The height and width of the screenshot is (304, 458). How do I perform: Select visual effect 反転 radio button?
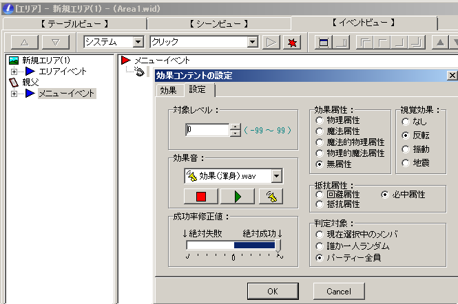(x=406, y=135)
